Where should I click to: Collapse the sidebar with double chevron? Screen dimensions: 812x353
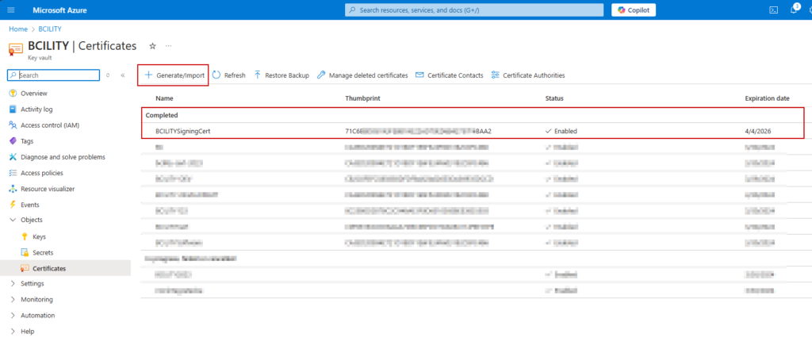(x=123, y=75)
